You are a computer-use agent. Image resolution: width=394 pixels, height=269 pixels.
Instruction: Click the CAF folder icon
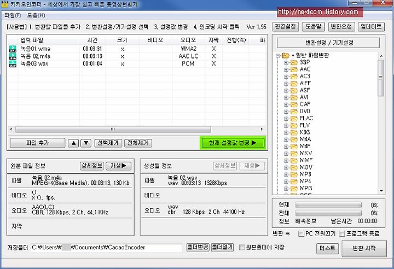pyautogui.click(x=294, y=104)
